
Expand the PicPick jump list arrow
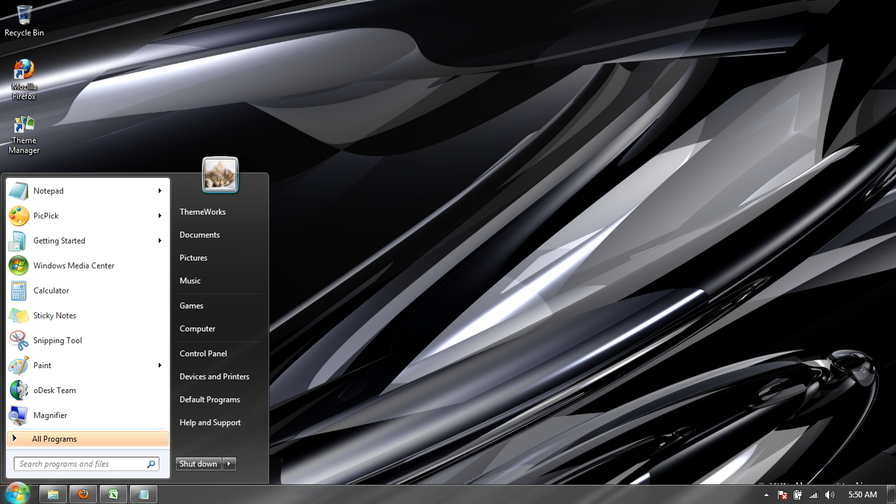click(159, 216)
